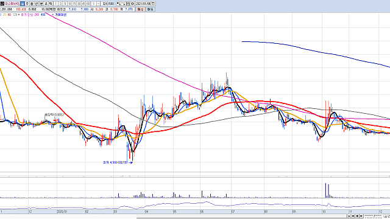Click the stock name search field

pos(12,4)
